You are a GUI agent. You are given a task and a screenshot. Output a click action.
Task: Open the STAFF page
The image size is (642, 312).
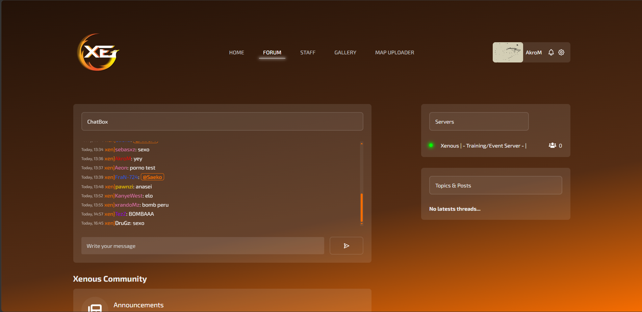point(308,53)
